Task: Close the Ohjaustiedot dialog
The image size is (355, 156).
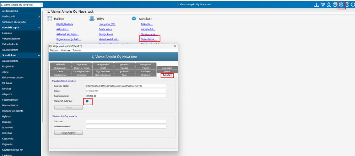Action: (175, 46)
